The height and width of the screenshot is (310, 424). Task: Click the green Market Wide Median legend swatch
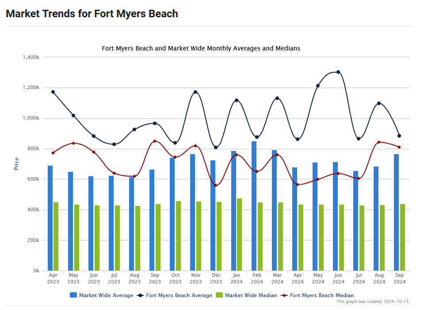point(219,295)
